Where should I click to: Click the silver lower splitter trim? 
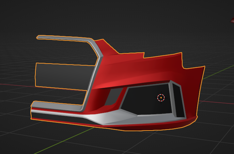pyautogui.click(x=107, y=118)
